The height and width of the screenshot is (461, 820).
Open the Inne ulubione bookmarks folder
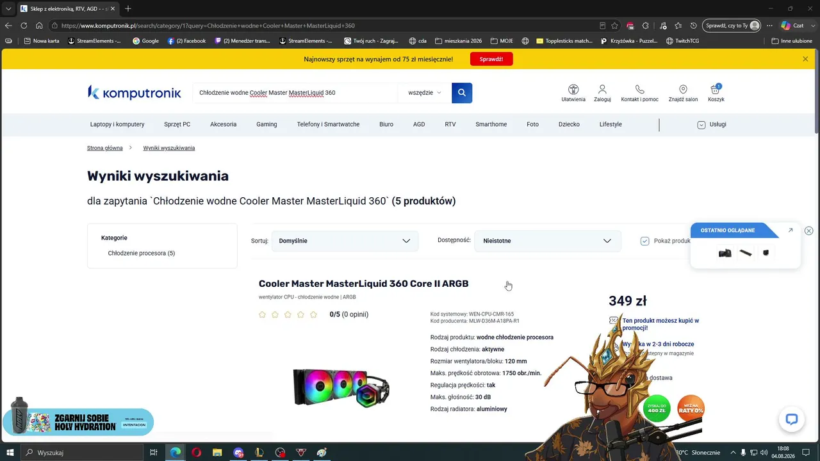coord(792,41)
